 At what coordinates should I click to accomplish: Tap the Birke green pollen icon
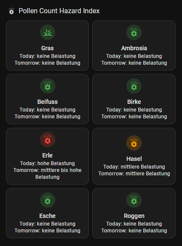tap(134, 86)
